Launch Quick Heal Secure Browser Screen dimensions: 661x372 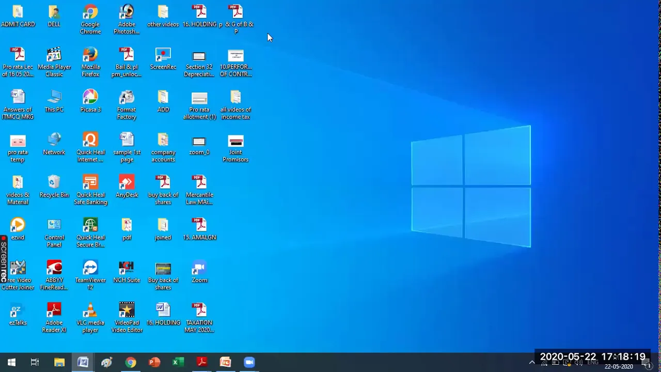point(90,233)
